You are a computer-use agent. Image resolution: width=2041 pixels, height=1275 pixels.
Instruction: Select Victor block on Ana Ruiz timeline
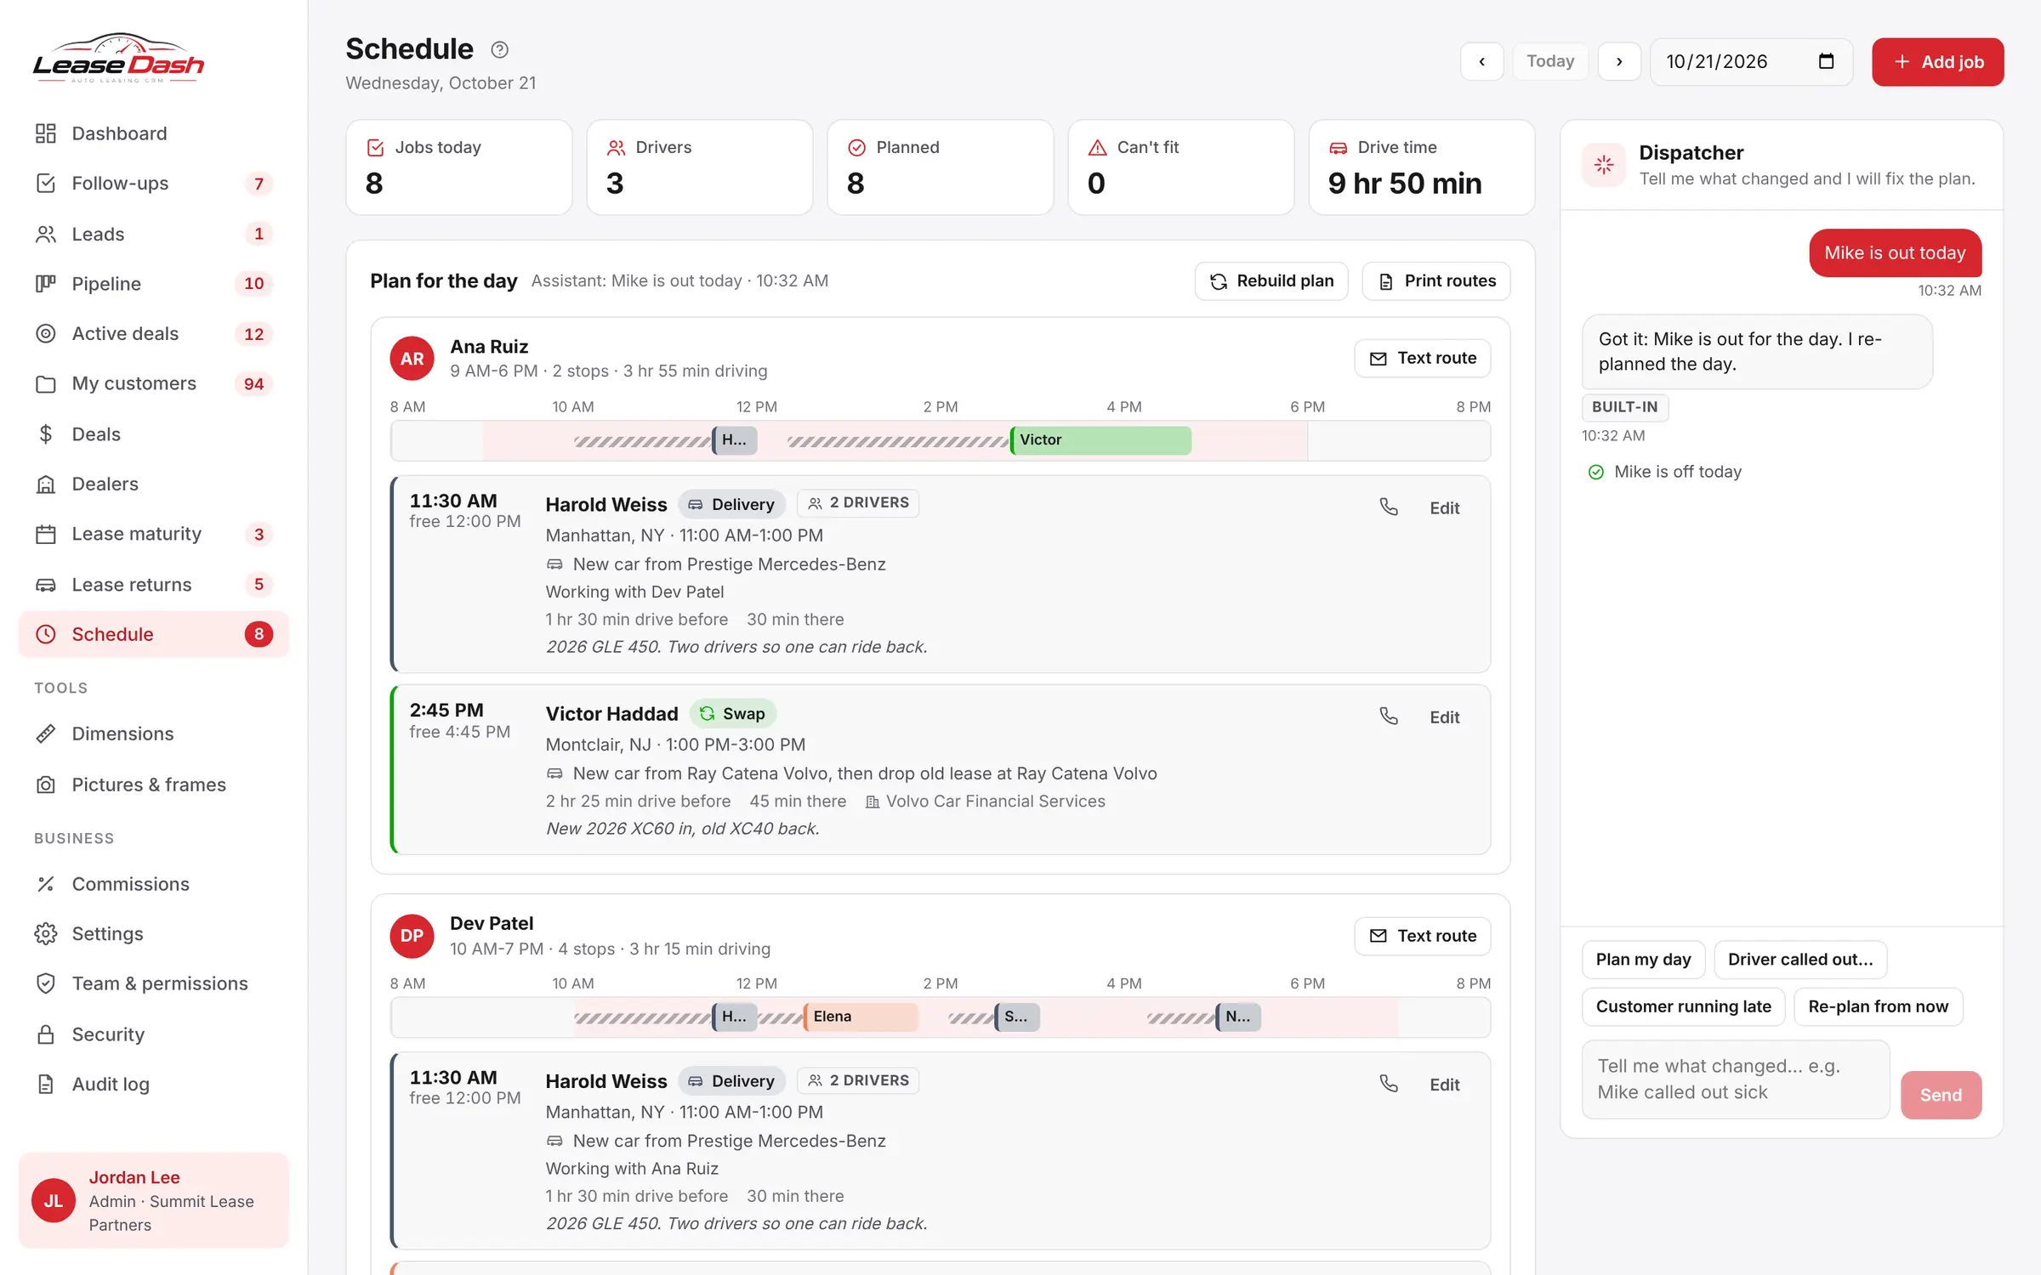tap(1100, 440)
